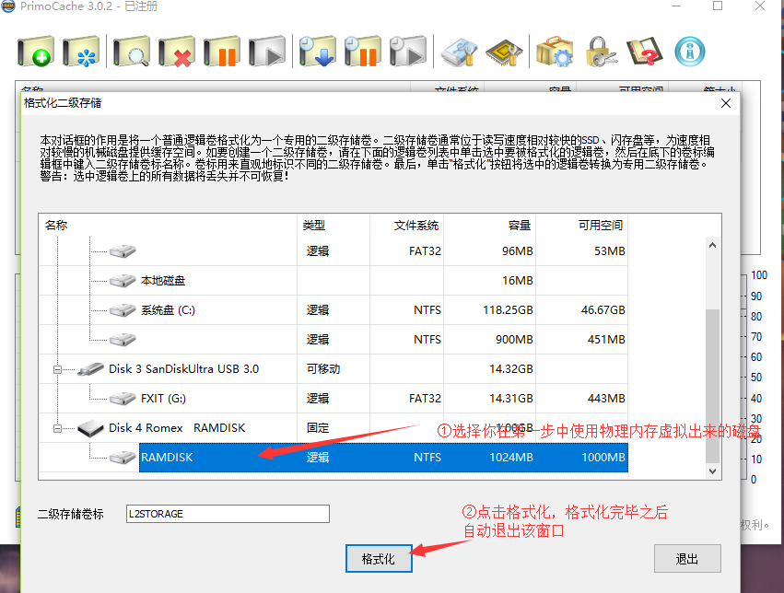This screenshot has height=593, width=784.
Task: Click the 格式化 button
Action: (379, 559)
